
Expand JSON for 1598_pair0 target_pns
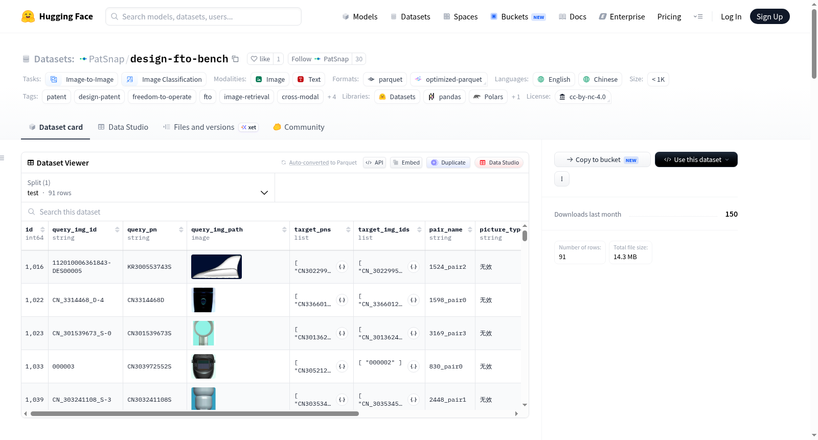(342, 300)
